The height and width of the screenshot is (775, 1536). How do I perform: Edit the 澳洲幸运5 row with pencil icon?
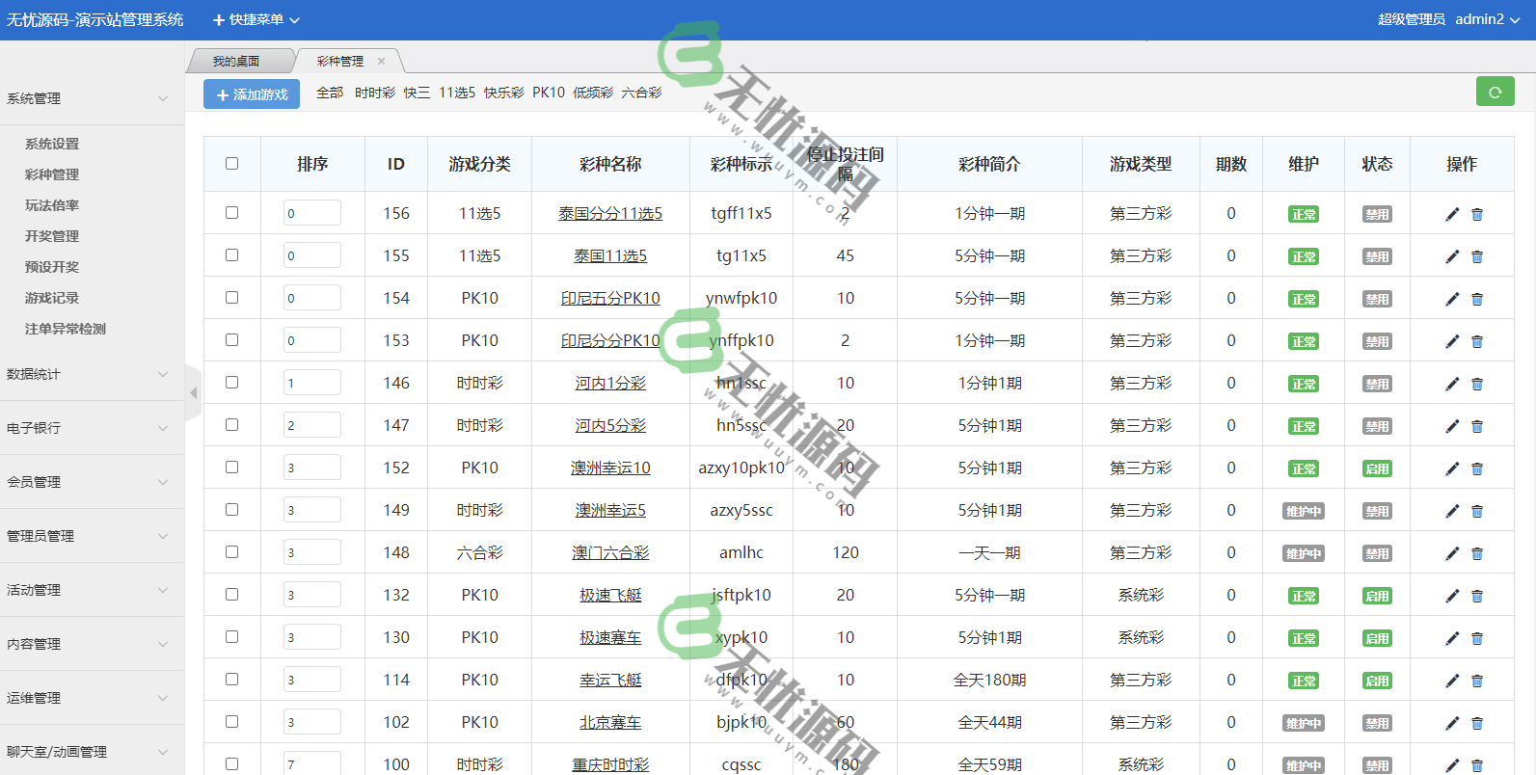click(x=1452, y=511)
